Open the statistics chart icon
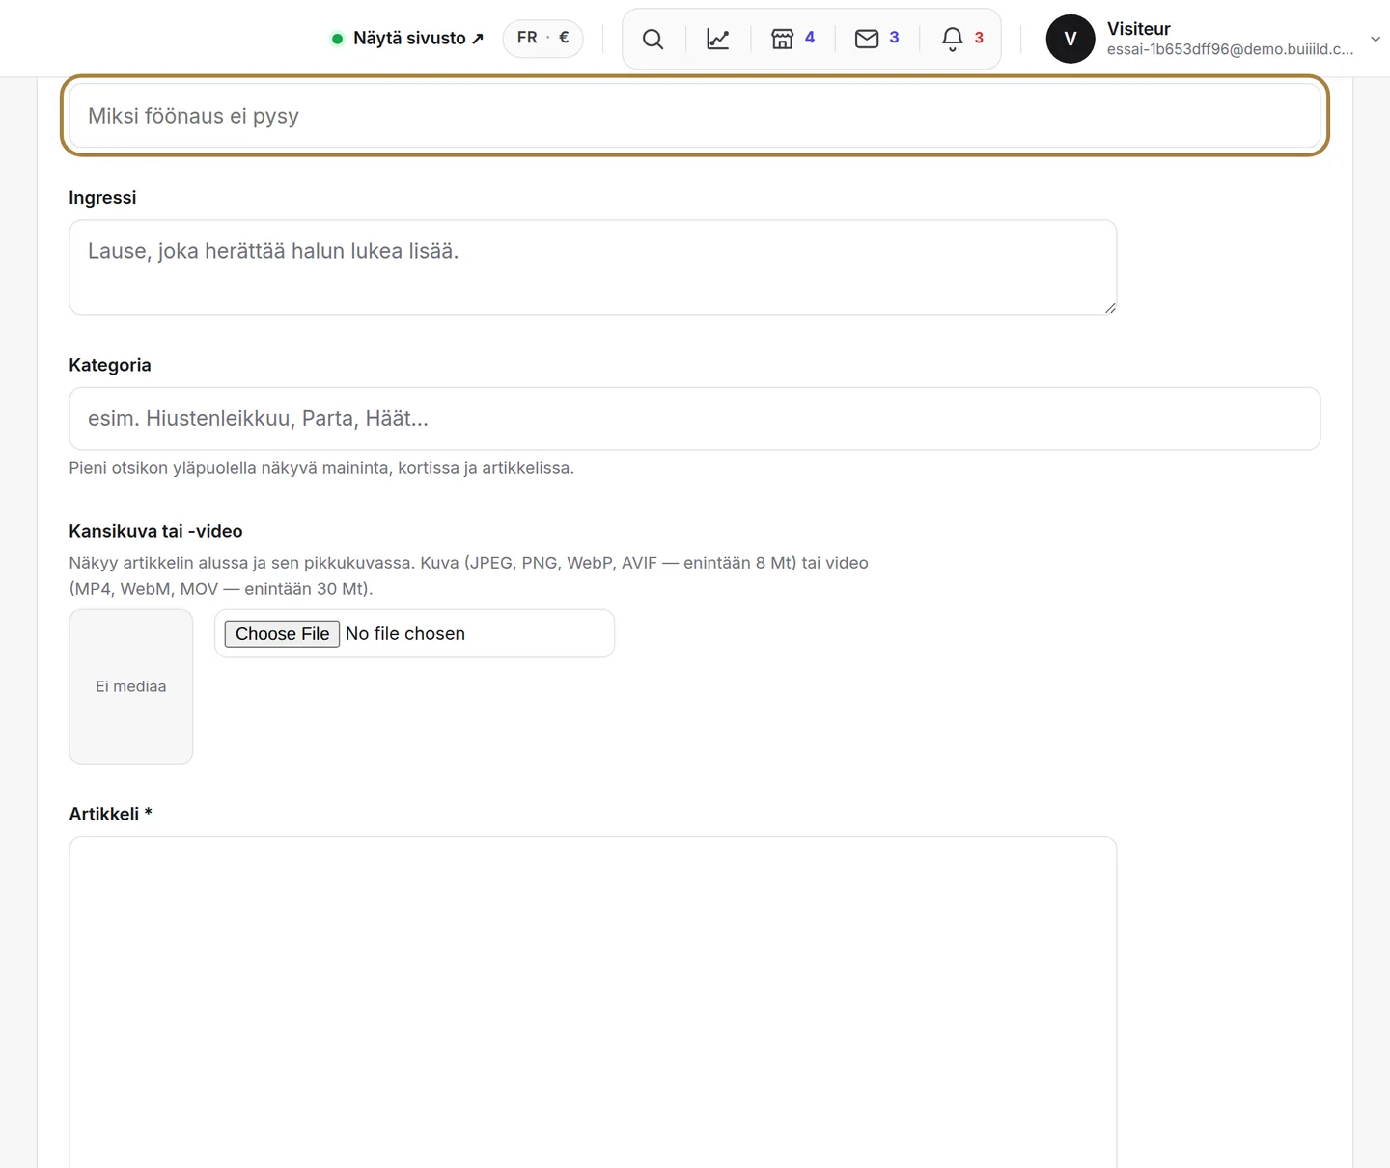1390x1168 pixels. click(x=718, y=39)
